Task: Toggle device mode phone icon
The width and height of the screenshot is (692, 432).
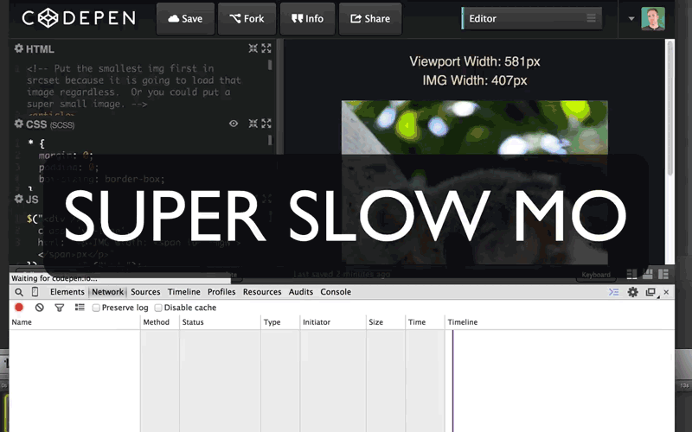Action: 35,292
